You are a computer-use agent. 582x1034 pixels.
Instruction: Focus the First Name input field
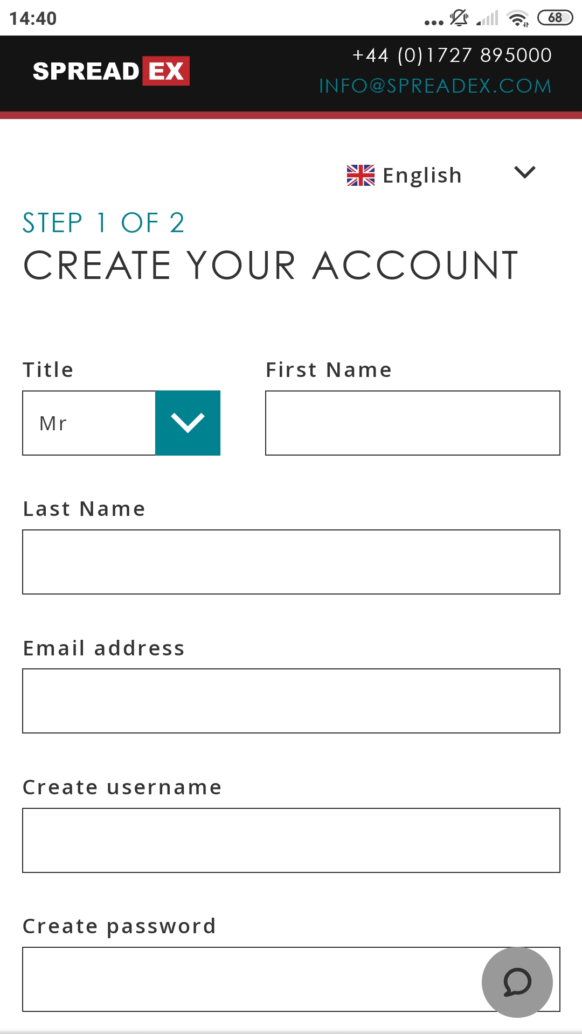coord(413,423)
